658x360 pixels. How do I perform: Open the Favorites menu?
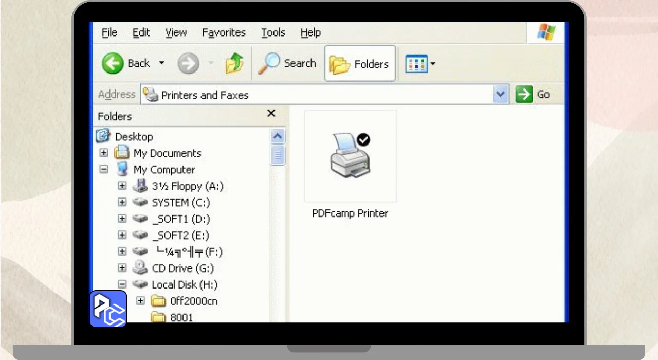click(224, 32)
